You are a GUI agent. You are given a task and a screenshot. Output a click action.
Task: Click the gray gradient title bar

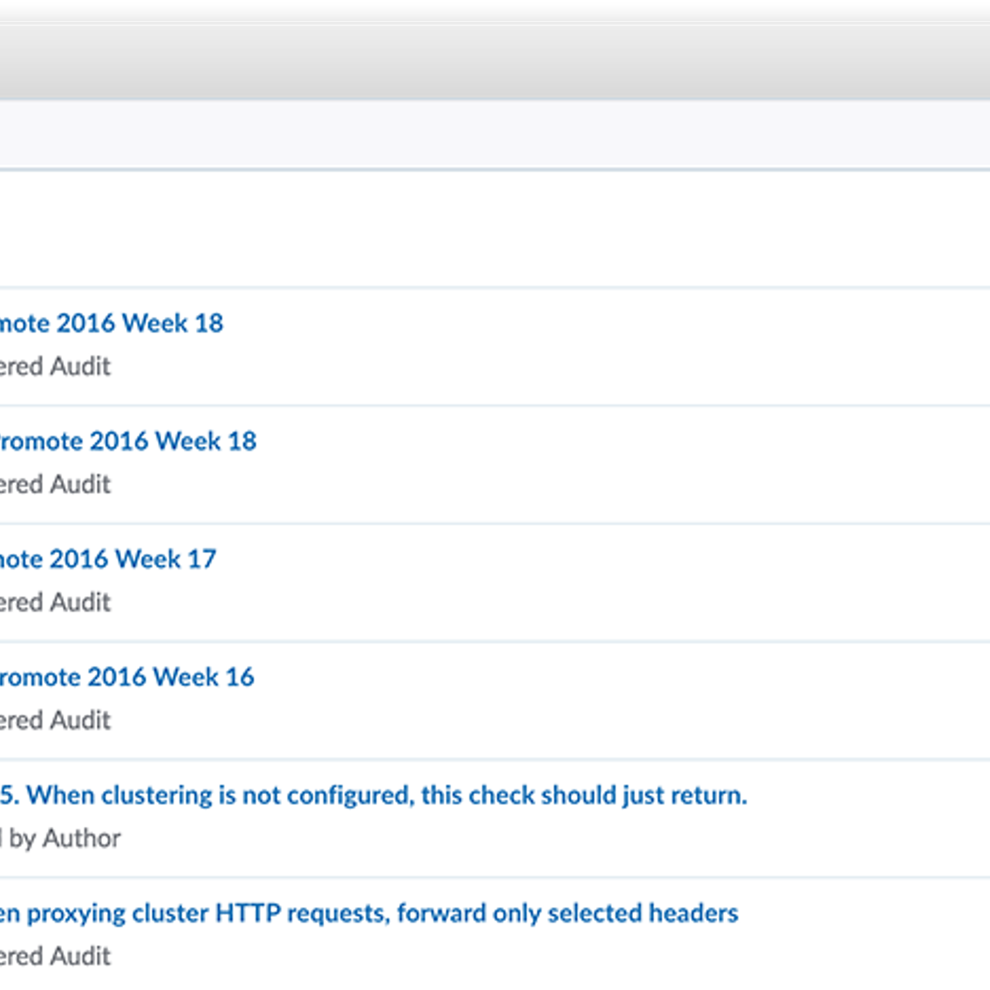[495, 62]
